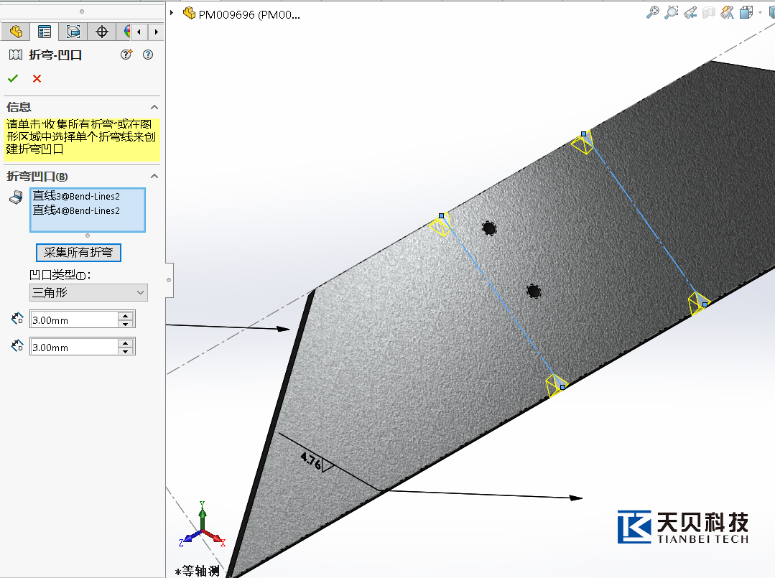Open the blue help question icon
The width and height of the screenshot is (775, 578).
[x=148, y=55]
